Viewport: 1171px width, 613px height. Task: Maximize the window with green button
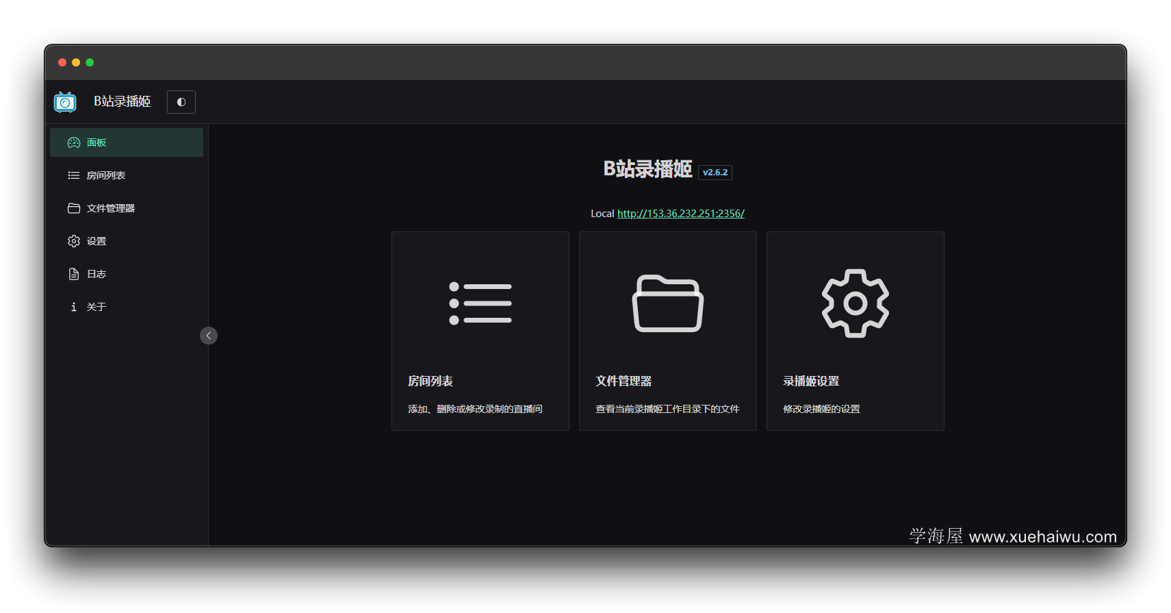90,62
